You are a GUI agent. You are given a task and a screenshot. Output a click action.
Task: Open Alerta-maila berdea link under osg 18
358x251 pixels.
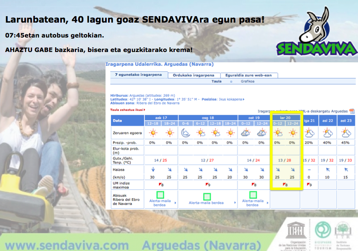206,203
